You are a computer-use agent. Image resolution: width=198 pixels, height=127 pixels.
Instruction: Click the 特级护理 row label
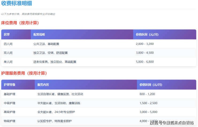click(x=10, y=121)
